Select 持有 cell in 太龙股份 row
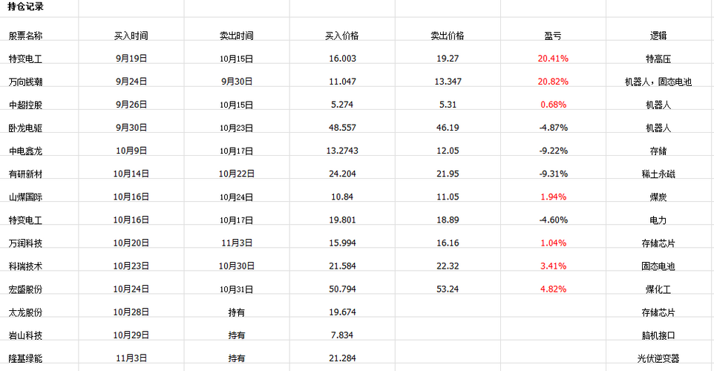The width and height of the screenshot is (714, 371). click(x=236, y=312)
